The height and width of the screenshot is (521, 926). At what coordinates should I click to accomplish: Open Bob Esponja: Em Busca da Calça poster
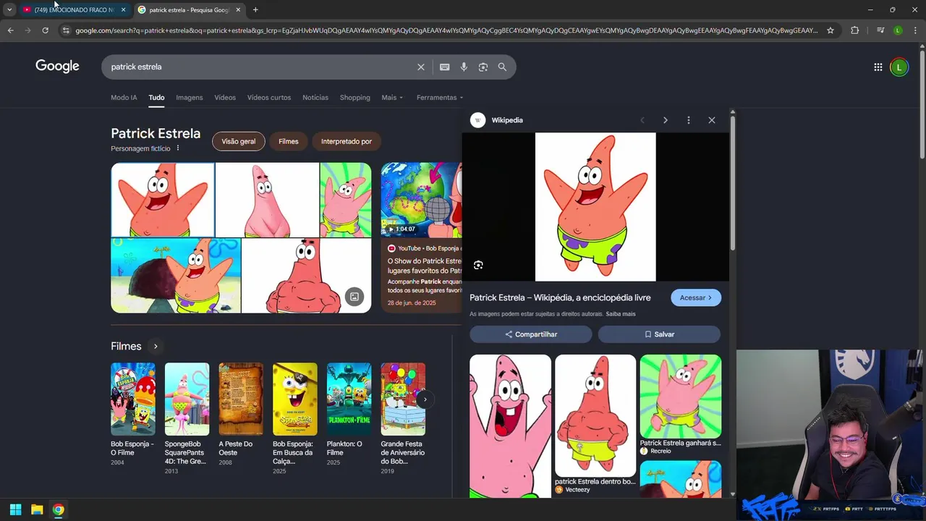[294, 399]
